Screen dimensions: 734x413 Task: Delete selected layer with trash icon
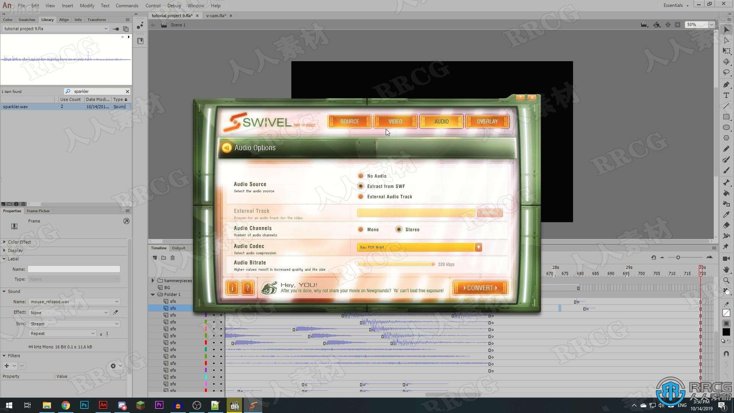pos(173,258)
